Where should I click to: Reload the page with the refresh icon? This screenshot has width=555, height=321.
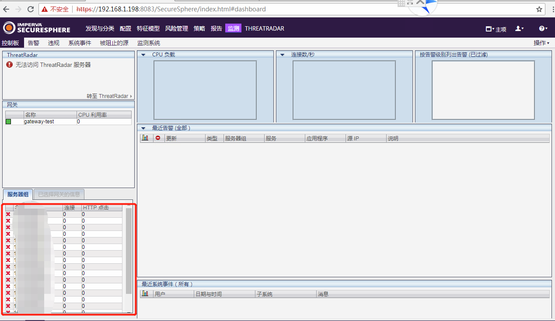pyautogui.click(x=31, y=9)
